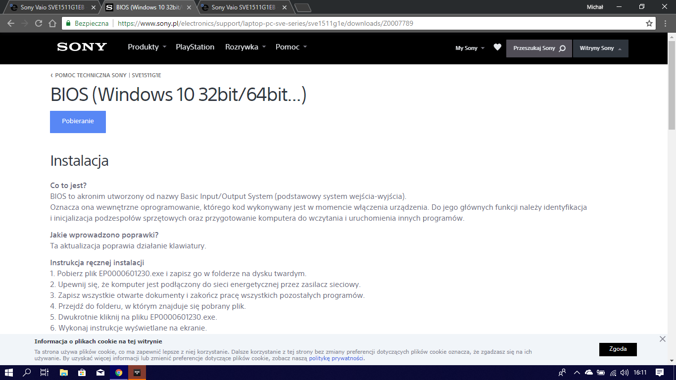Screen dimensions: 676x380
Task: Click the Instalacja heading
Action: [79, 161]
